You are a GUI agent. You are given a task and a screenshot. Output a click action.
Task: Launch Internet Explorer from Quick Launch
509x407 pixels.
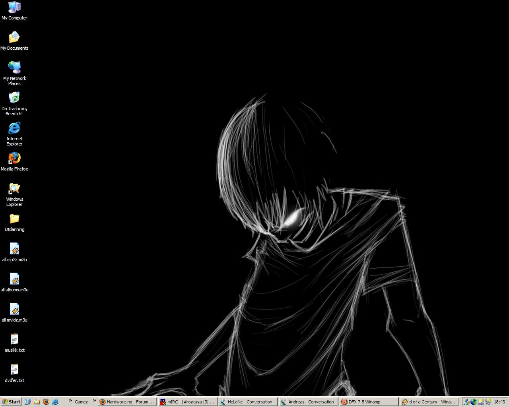point(55,402)
